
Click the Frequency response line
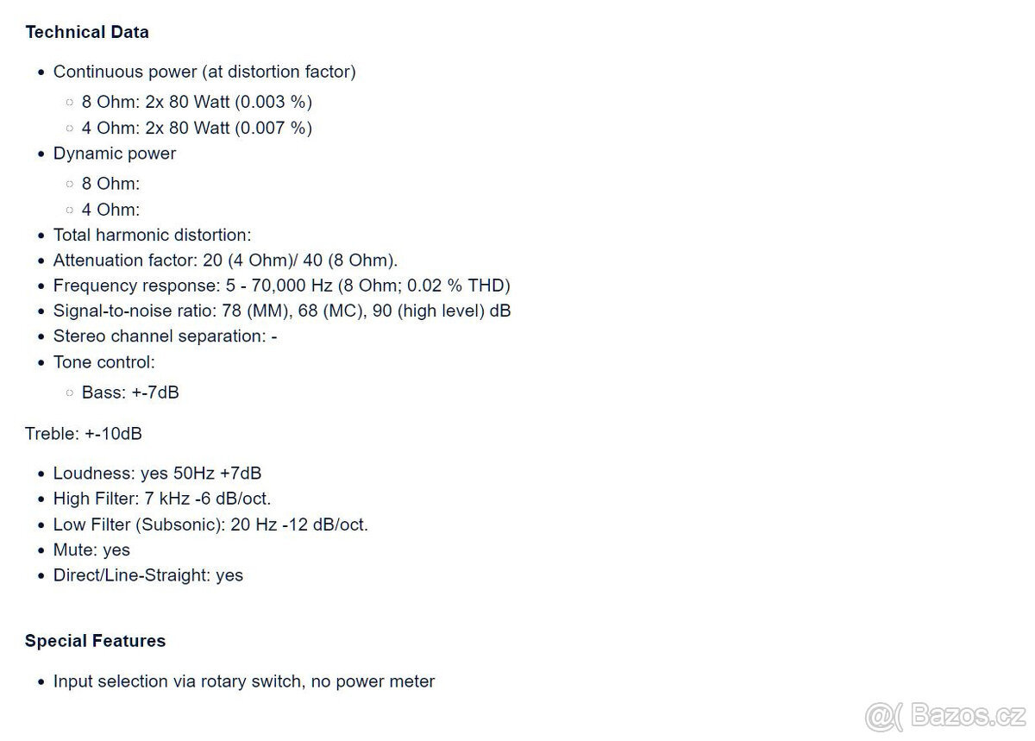(281, 286)
